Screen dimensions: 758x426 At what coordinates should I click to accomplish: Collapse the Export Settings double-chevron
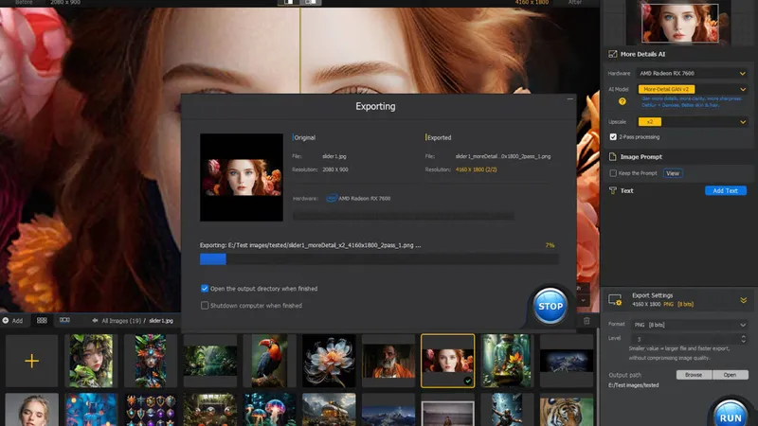coord(743,299)
